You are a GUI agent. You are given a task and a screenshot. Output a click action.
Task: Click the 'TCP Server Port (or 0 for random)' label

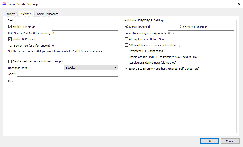tap(29, 46)
